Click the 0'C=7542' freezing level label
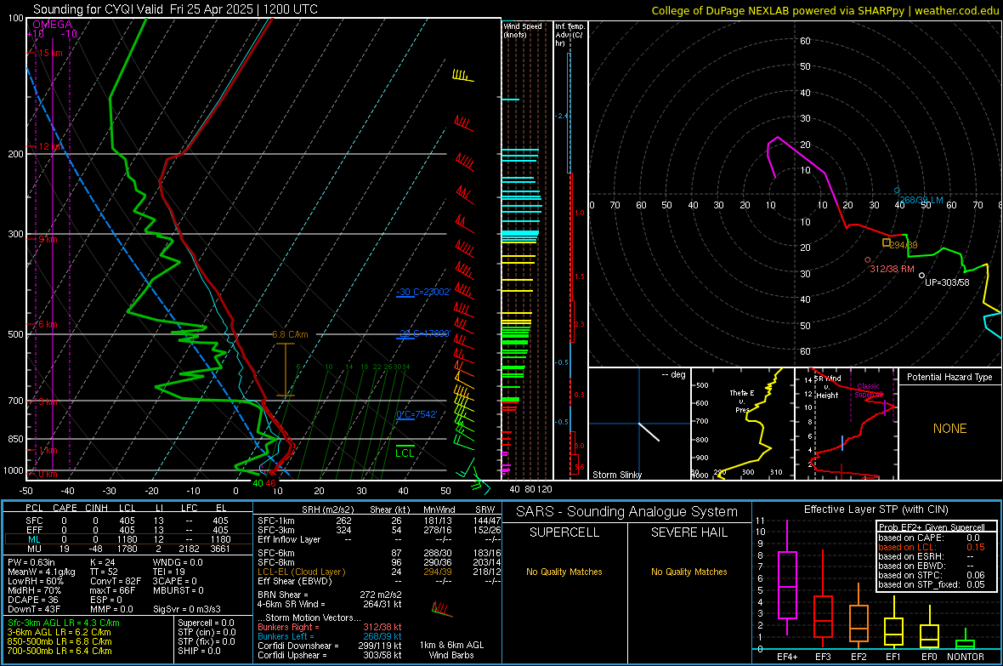The width and height of the screenshot is (1003, 666). (416, 414)
